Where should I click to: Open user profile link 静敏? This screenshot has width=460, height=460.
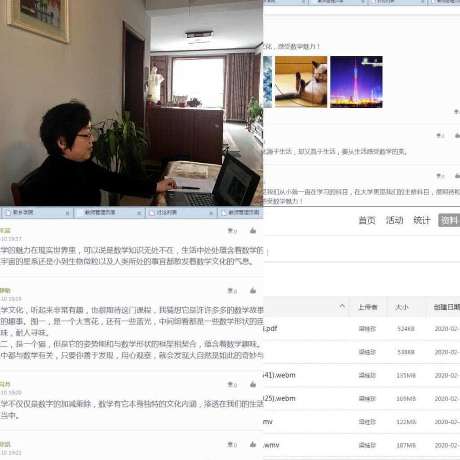[x=5, y=291]
